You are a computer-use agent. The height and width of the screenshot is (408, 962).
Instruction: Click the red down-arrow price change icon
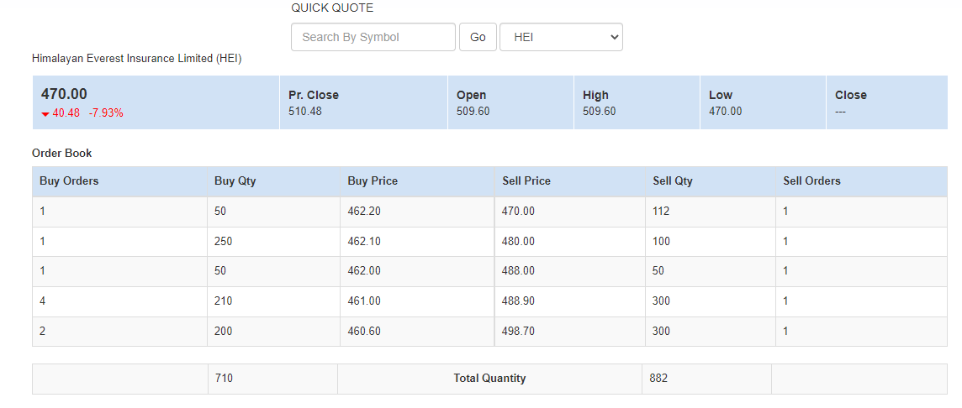tap(45, 114)
